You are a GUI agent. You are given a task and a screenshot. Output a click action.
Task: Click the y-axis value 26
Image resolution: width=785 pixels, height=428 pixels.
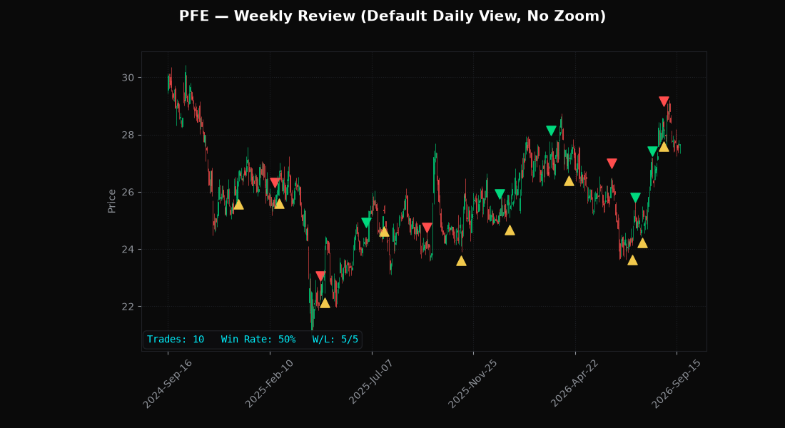128,192
